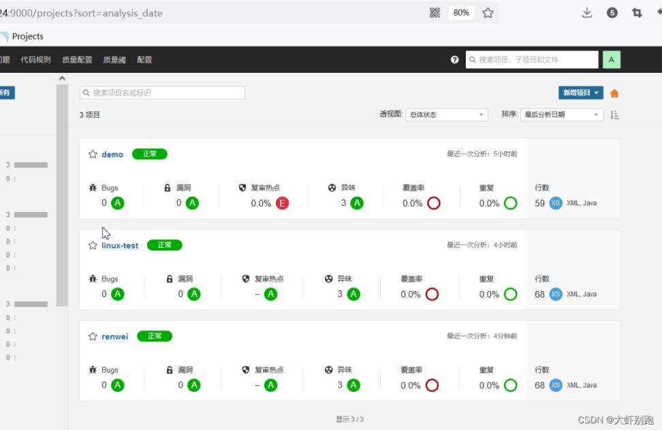
Task: Favorite the renwei project with star
Action: pyautogui.click(x=93, y=337)
